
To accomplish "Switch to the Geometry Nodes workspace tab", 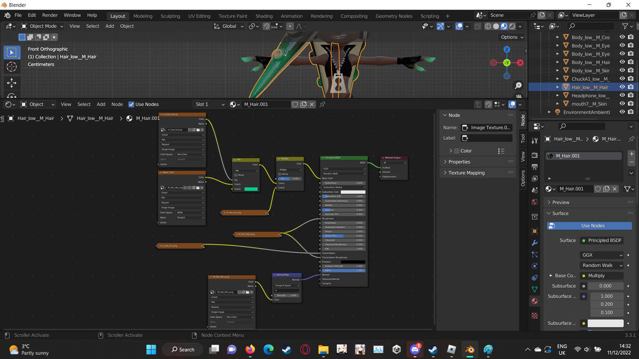I will point(393,16).
